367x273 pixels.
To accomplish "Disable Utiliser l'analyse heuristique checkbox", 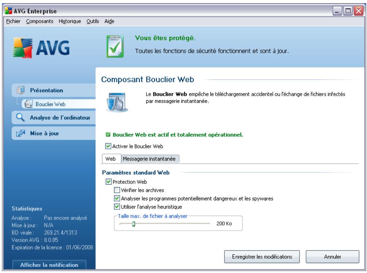I will tap(117, 207).
